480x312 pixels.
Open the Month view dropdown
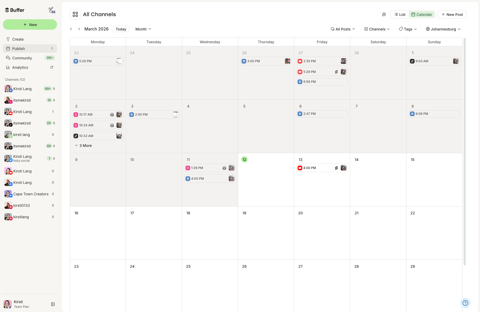pos(143,29)
